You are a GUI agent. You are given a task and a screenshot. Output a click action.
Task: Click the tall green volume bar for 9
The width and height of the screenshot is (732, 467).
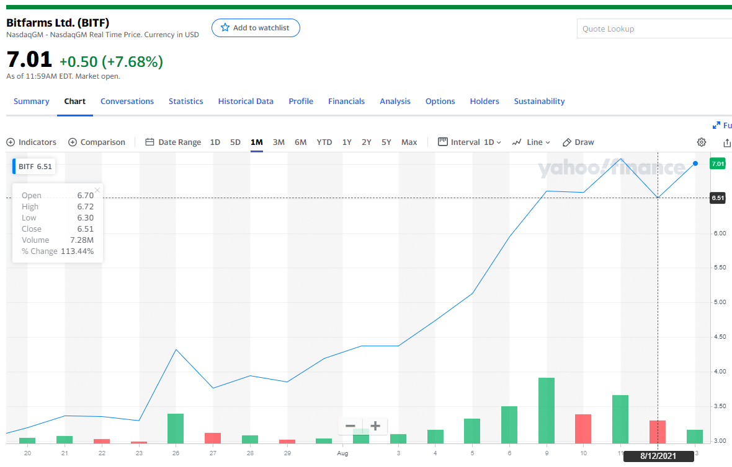point(547,411)
